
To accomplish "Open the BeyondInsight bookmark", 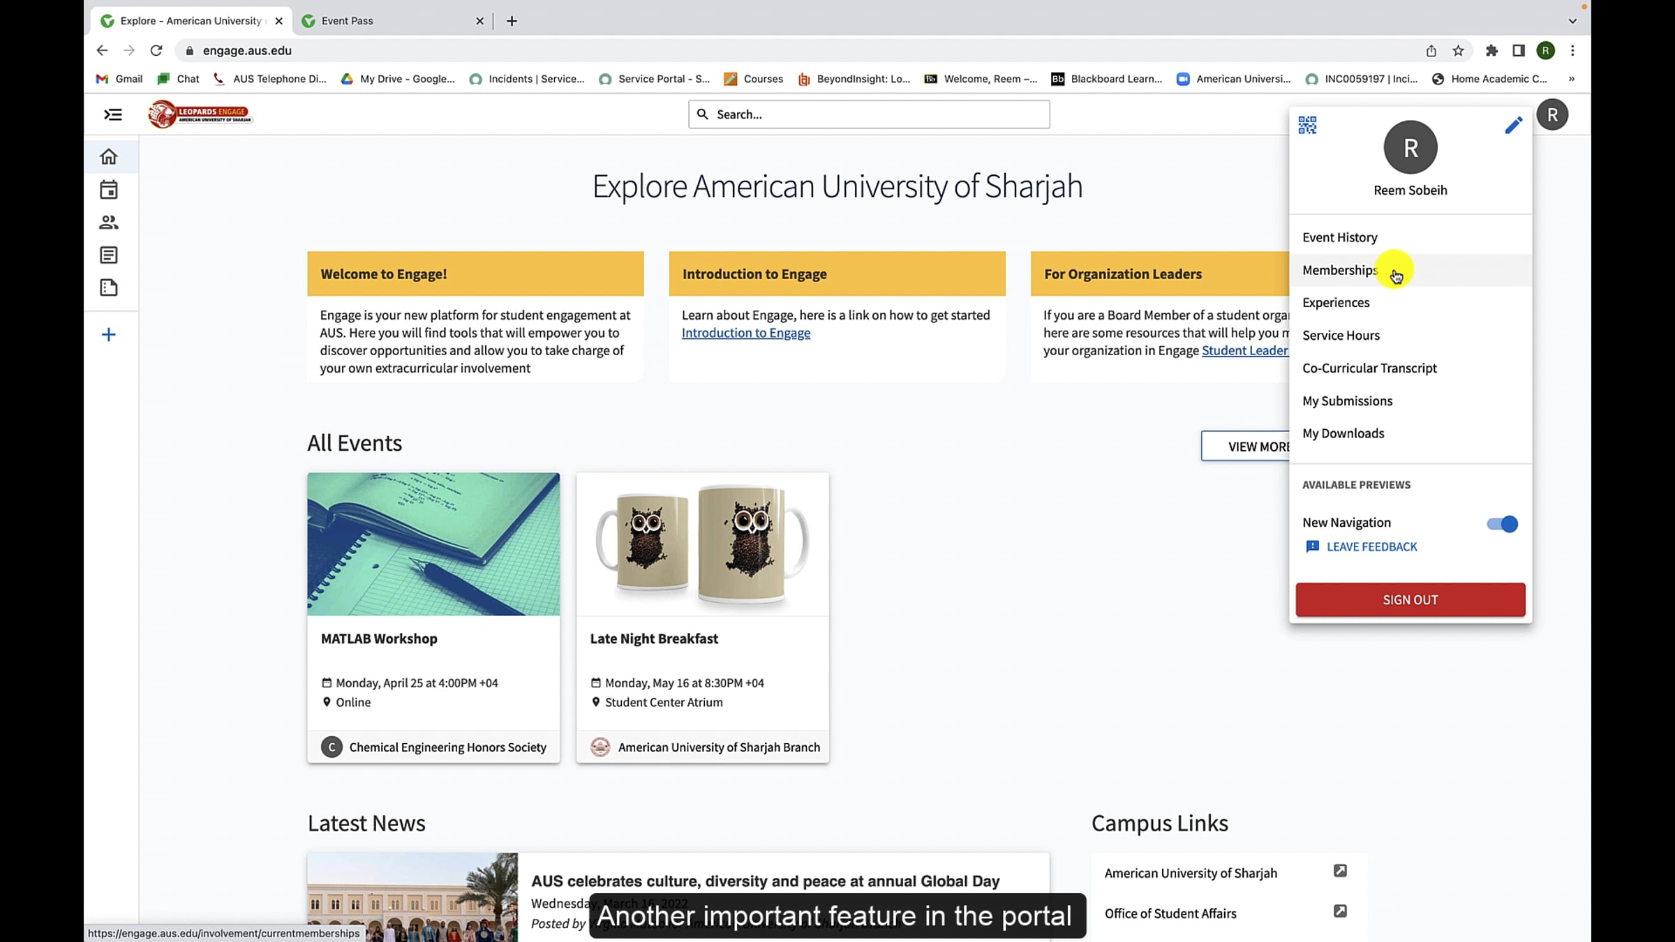I will (854, 79).
